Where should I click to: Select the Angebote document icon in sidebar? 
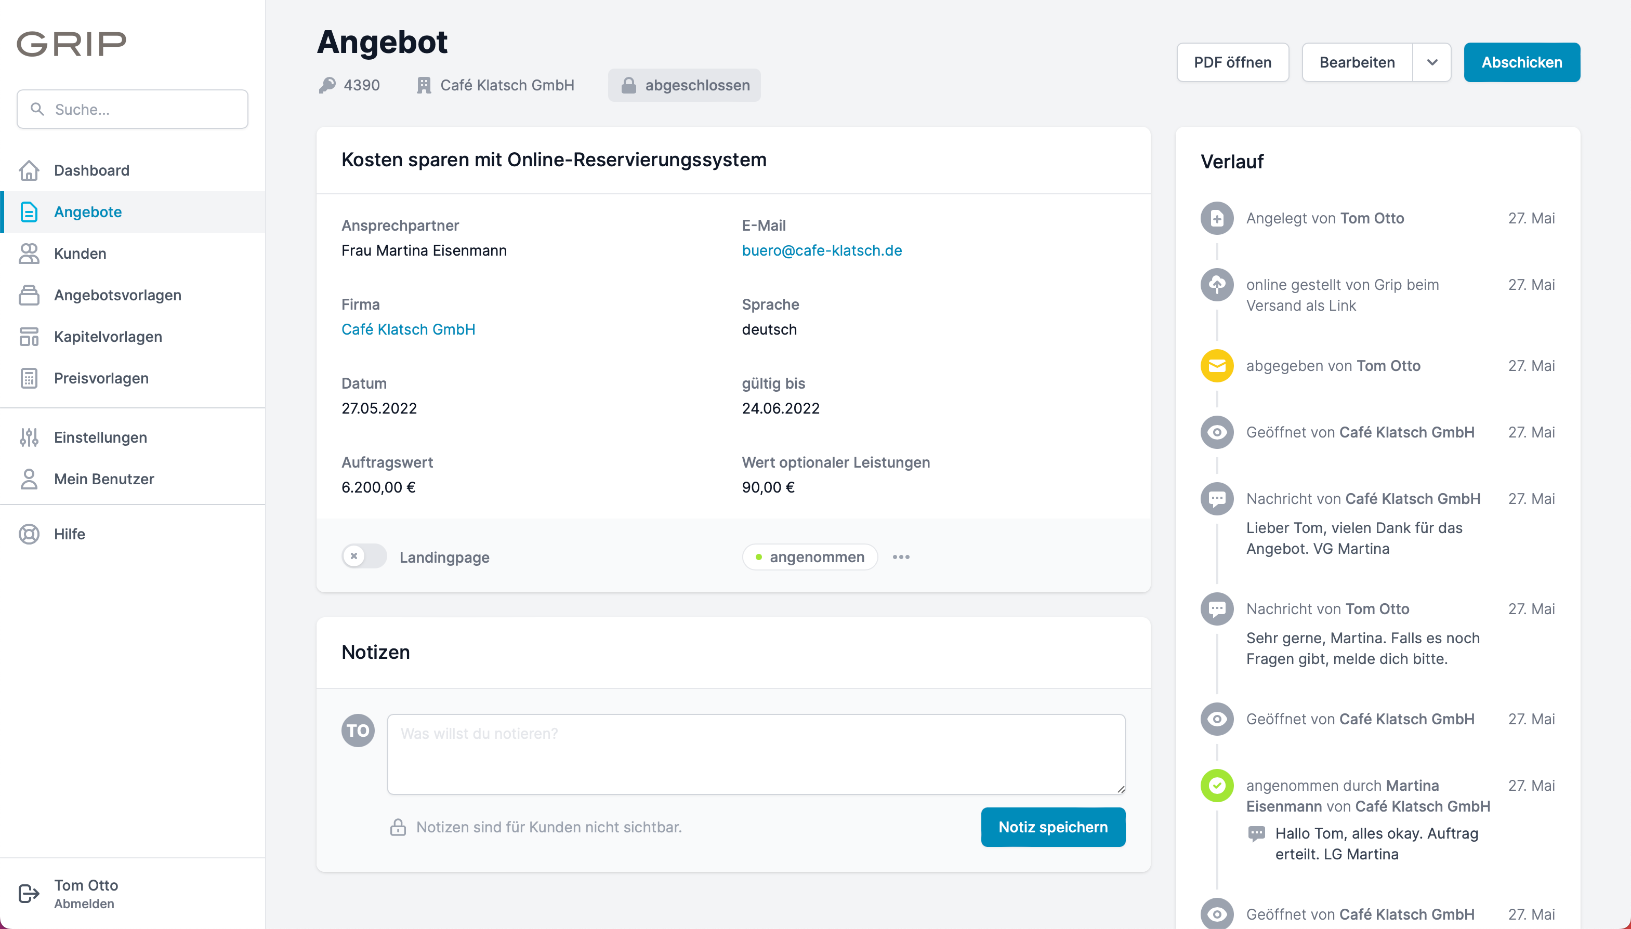point(29,212)
